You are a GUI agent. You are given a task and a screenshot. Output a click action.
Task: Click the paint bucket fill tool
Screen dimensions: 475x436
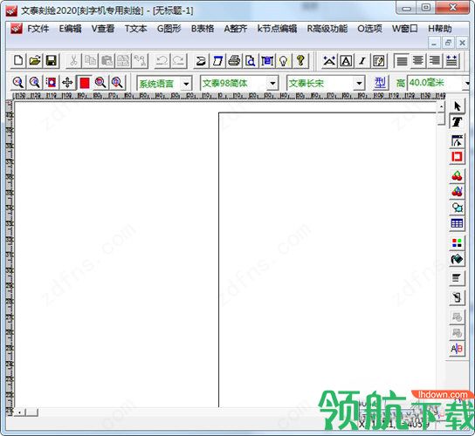457,259
